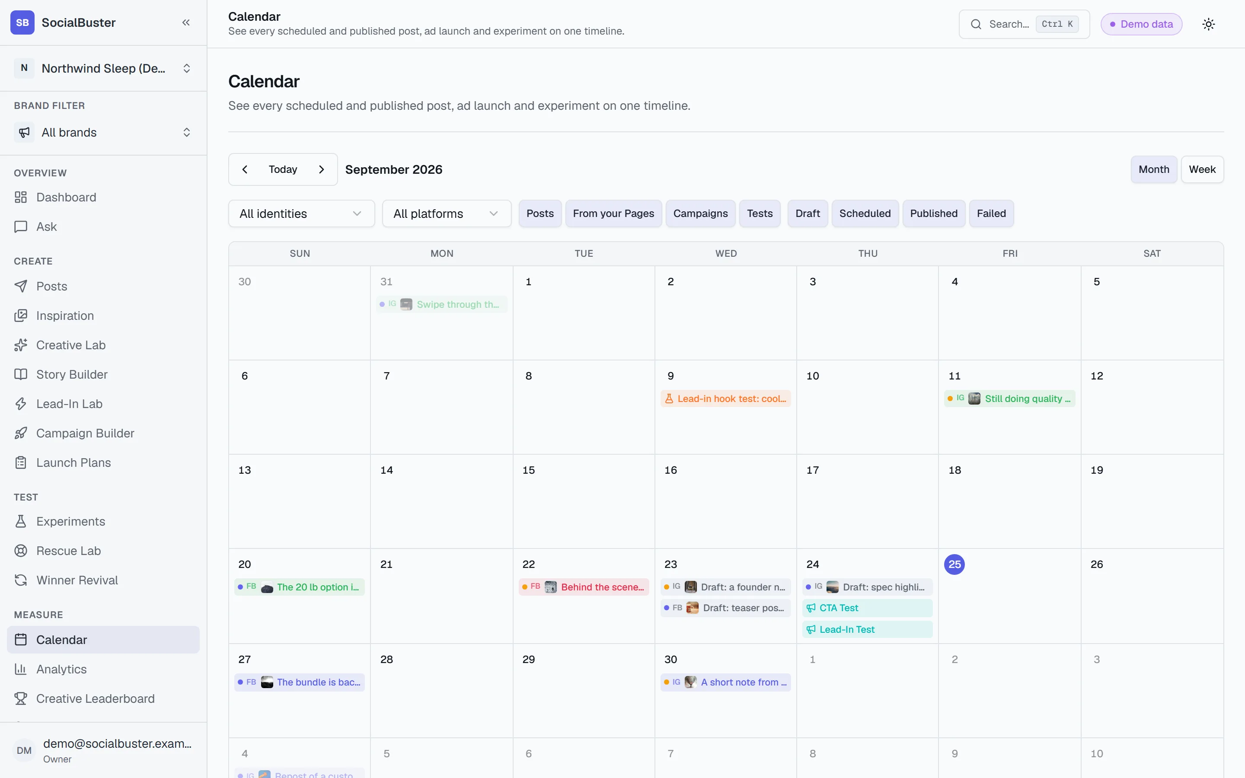This screenshot has height=778, width=1245.
Task: Open 'Draft: spec highli...' event
Action: point(867,587)
